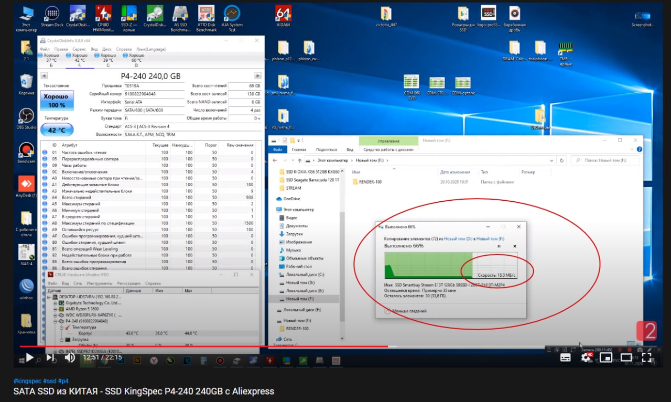
Task: Expand WDC WD20PURX node in HWMonitor
Action: (x=55, y=315)
